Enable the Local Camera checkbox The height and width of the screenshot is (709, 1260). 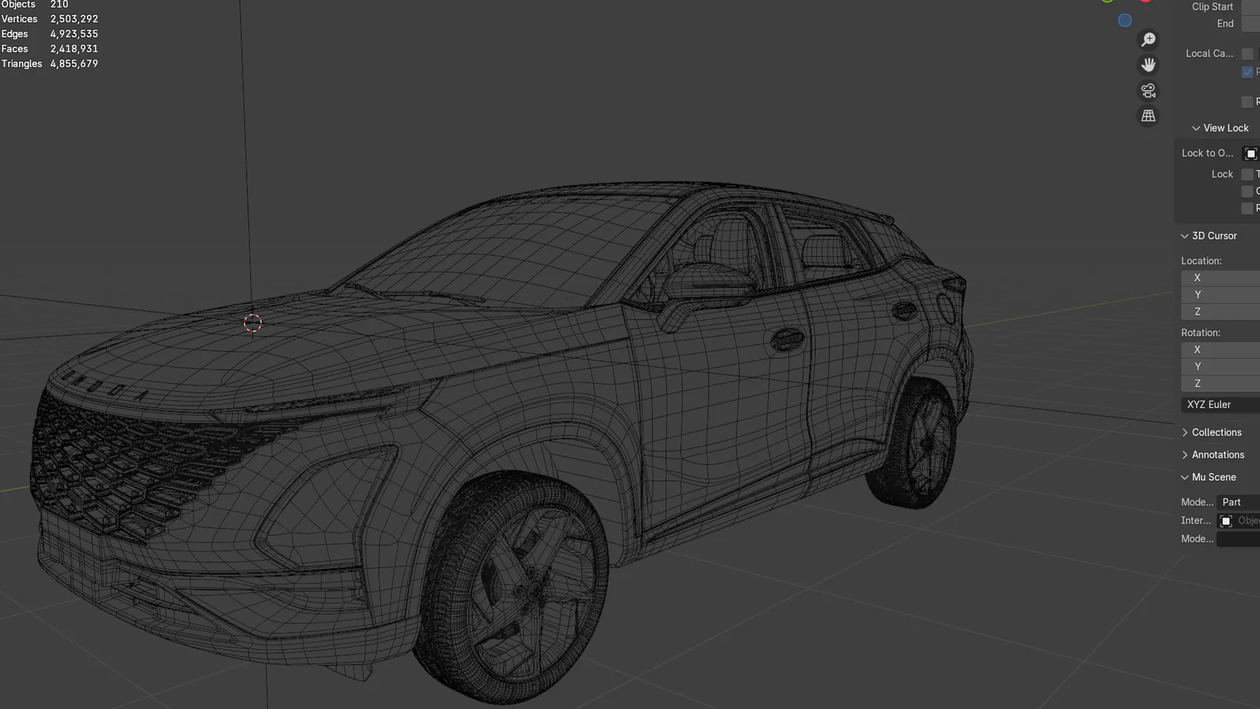pyautogui.click(x=1247, y=54)
